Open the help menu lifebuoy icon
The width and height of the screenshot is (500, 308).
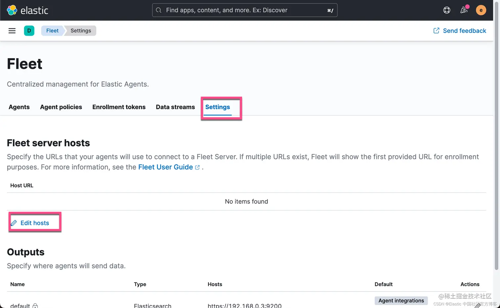[446, 10]
